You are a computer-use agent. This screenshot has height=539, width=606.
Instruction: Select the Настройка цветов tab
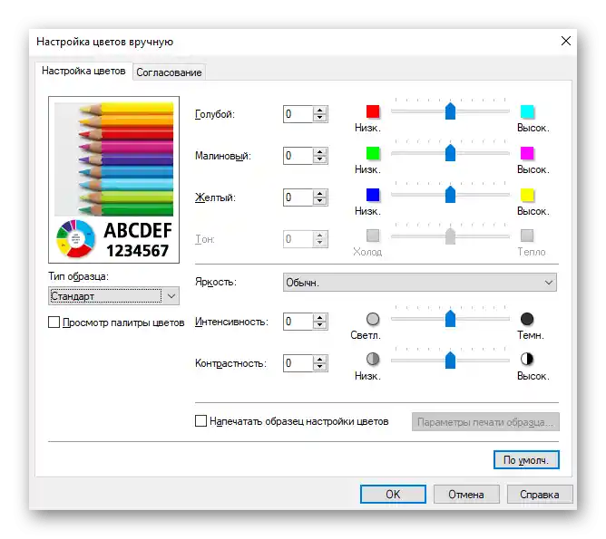tap(83, 71)
